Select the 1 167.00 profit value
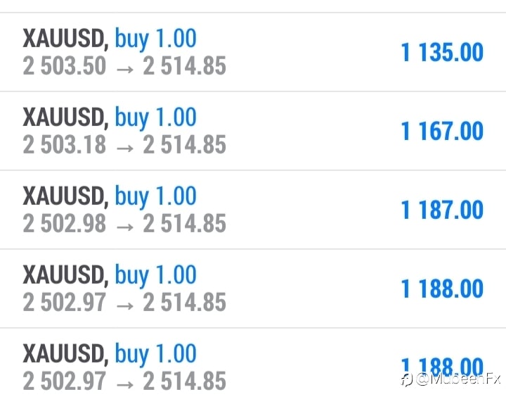 tap(442, 131)
